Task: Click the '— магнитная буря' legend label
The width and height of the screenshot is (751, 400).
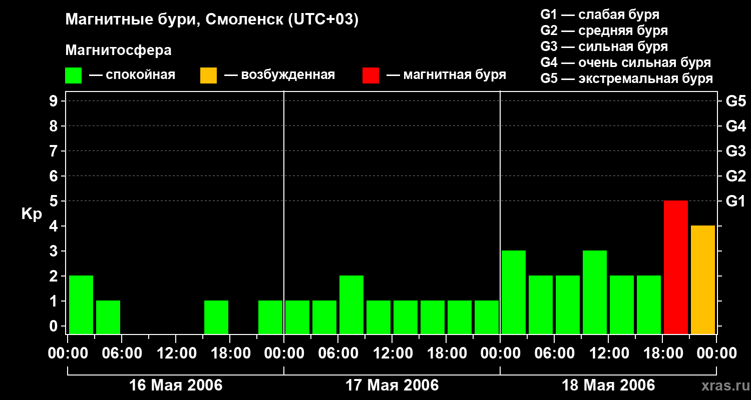Action: [x=447, y=75]
